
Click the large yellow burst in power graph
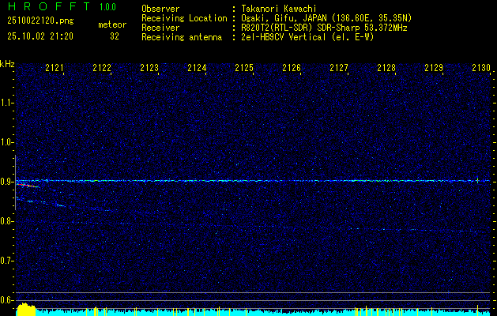(25, 310)
